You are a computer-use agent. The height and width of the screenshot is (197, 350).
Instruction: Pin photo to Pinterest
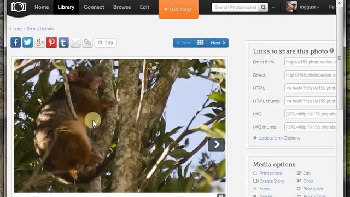[51, 43]
